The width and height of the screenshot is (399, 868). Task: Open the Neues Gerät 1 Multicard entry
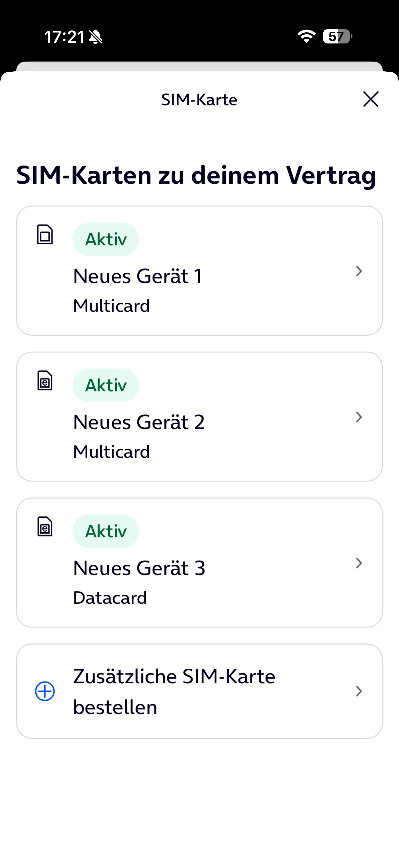(x=199, y=271)
